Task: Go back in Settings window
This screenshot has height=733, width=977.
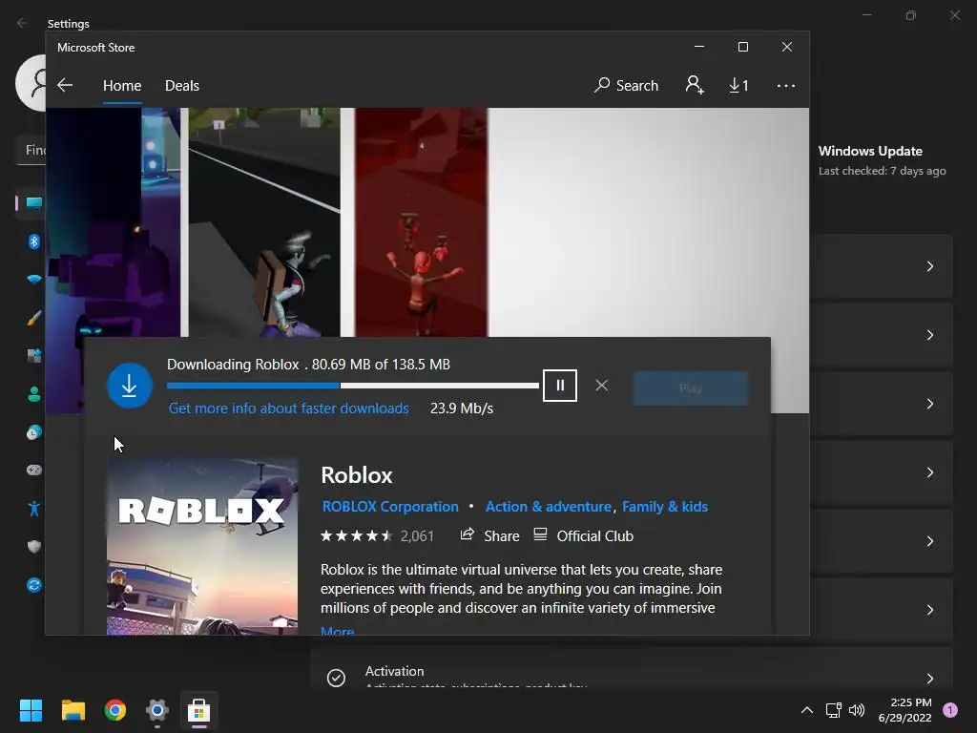Action: coord(23,23)
